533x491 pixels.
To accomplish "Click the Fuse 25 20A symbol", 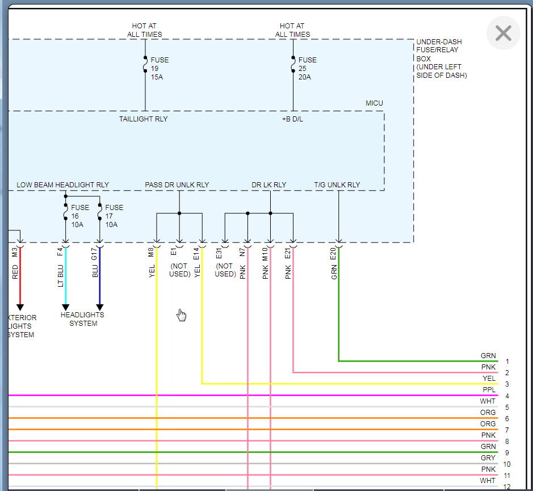I will [x=293, y=65].
